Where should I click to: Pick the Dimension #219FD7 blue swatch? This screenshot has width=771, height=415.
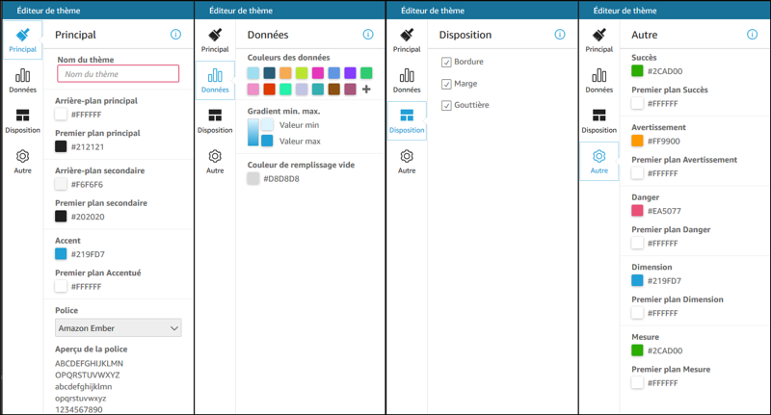tap(637, 280)
